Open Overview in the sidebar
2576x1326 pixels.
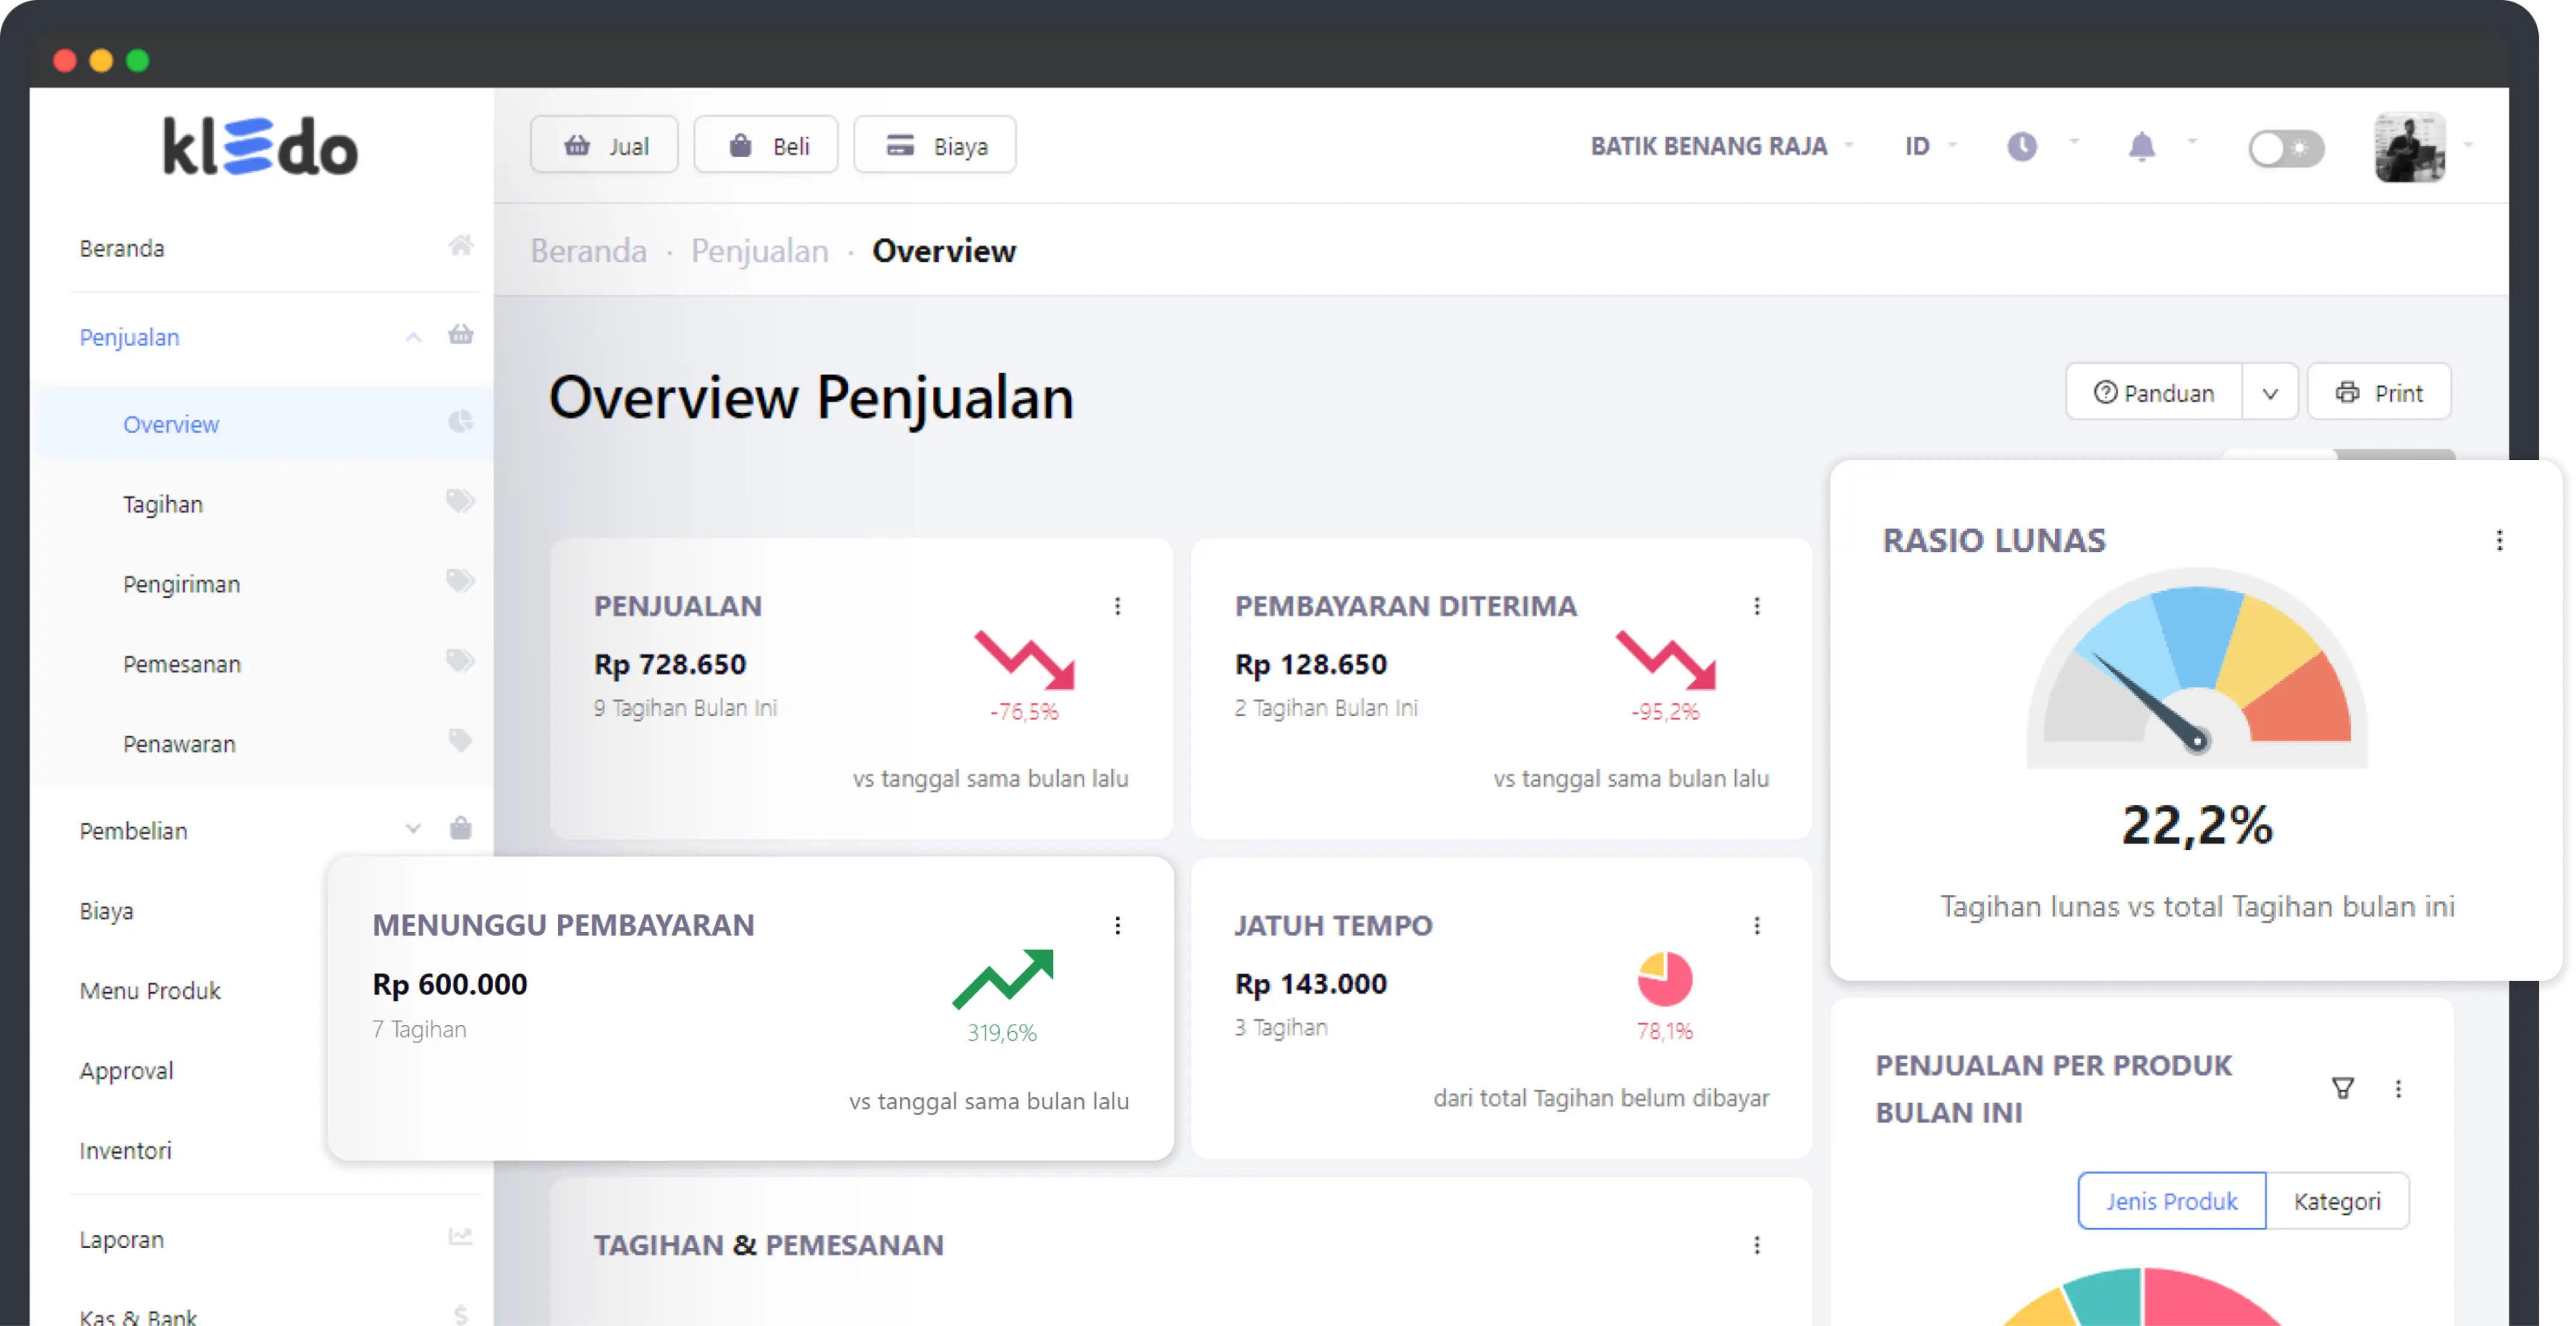coord(264,424)
